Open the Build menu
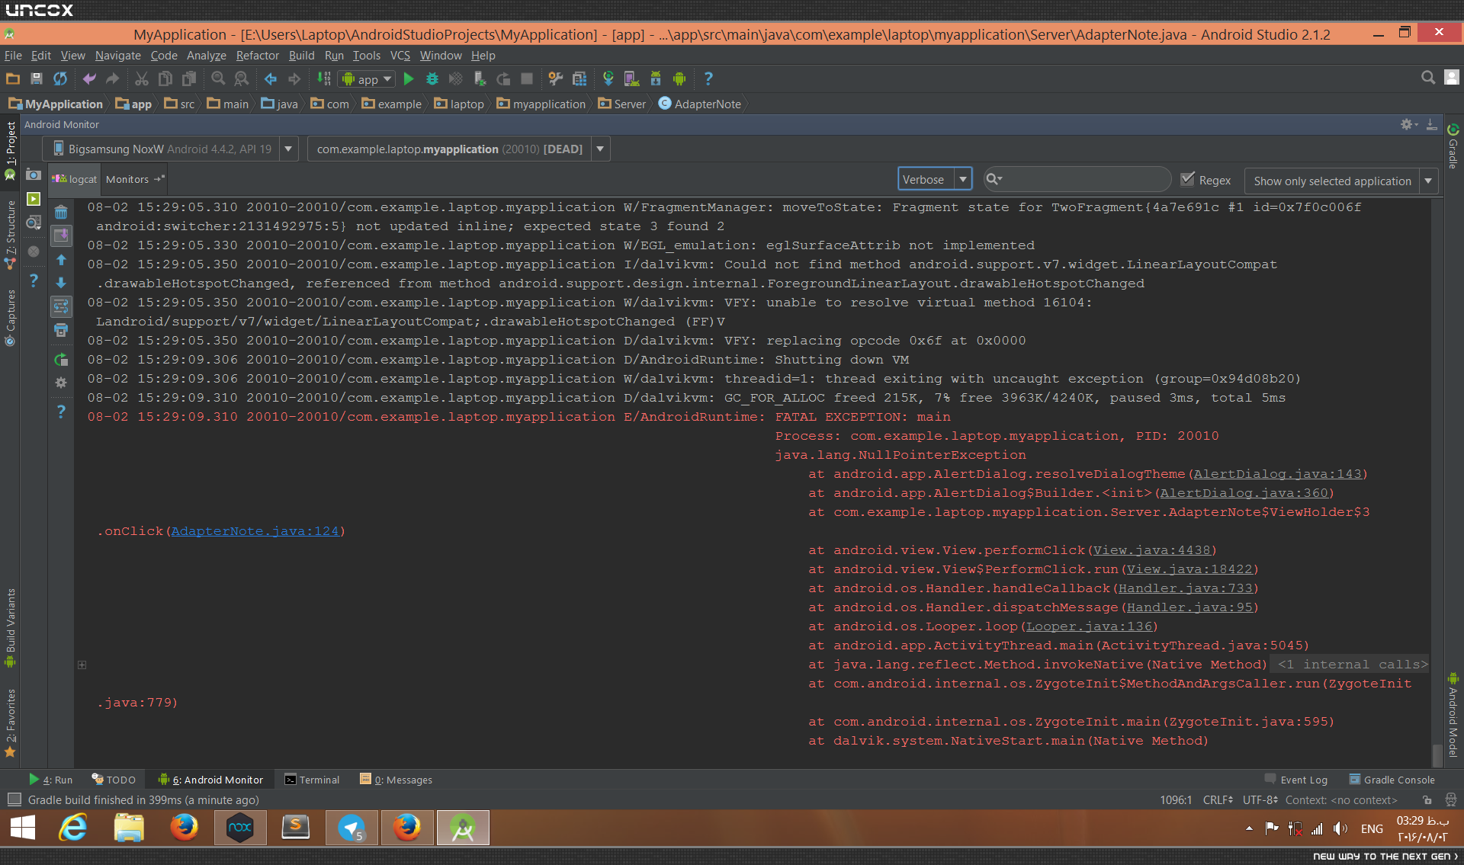 pos(301,55)
